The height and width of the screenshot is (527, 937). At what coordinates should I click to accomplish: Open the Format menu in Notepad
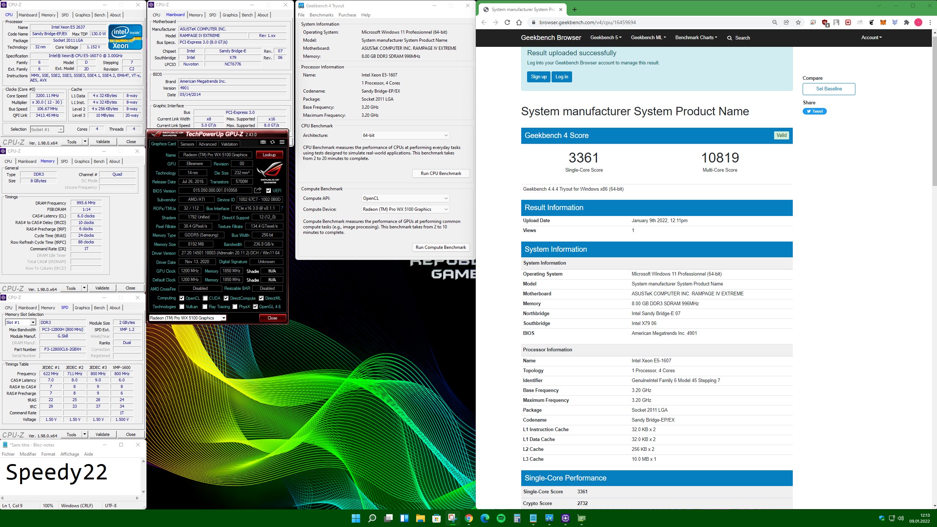48,454
